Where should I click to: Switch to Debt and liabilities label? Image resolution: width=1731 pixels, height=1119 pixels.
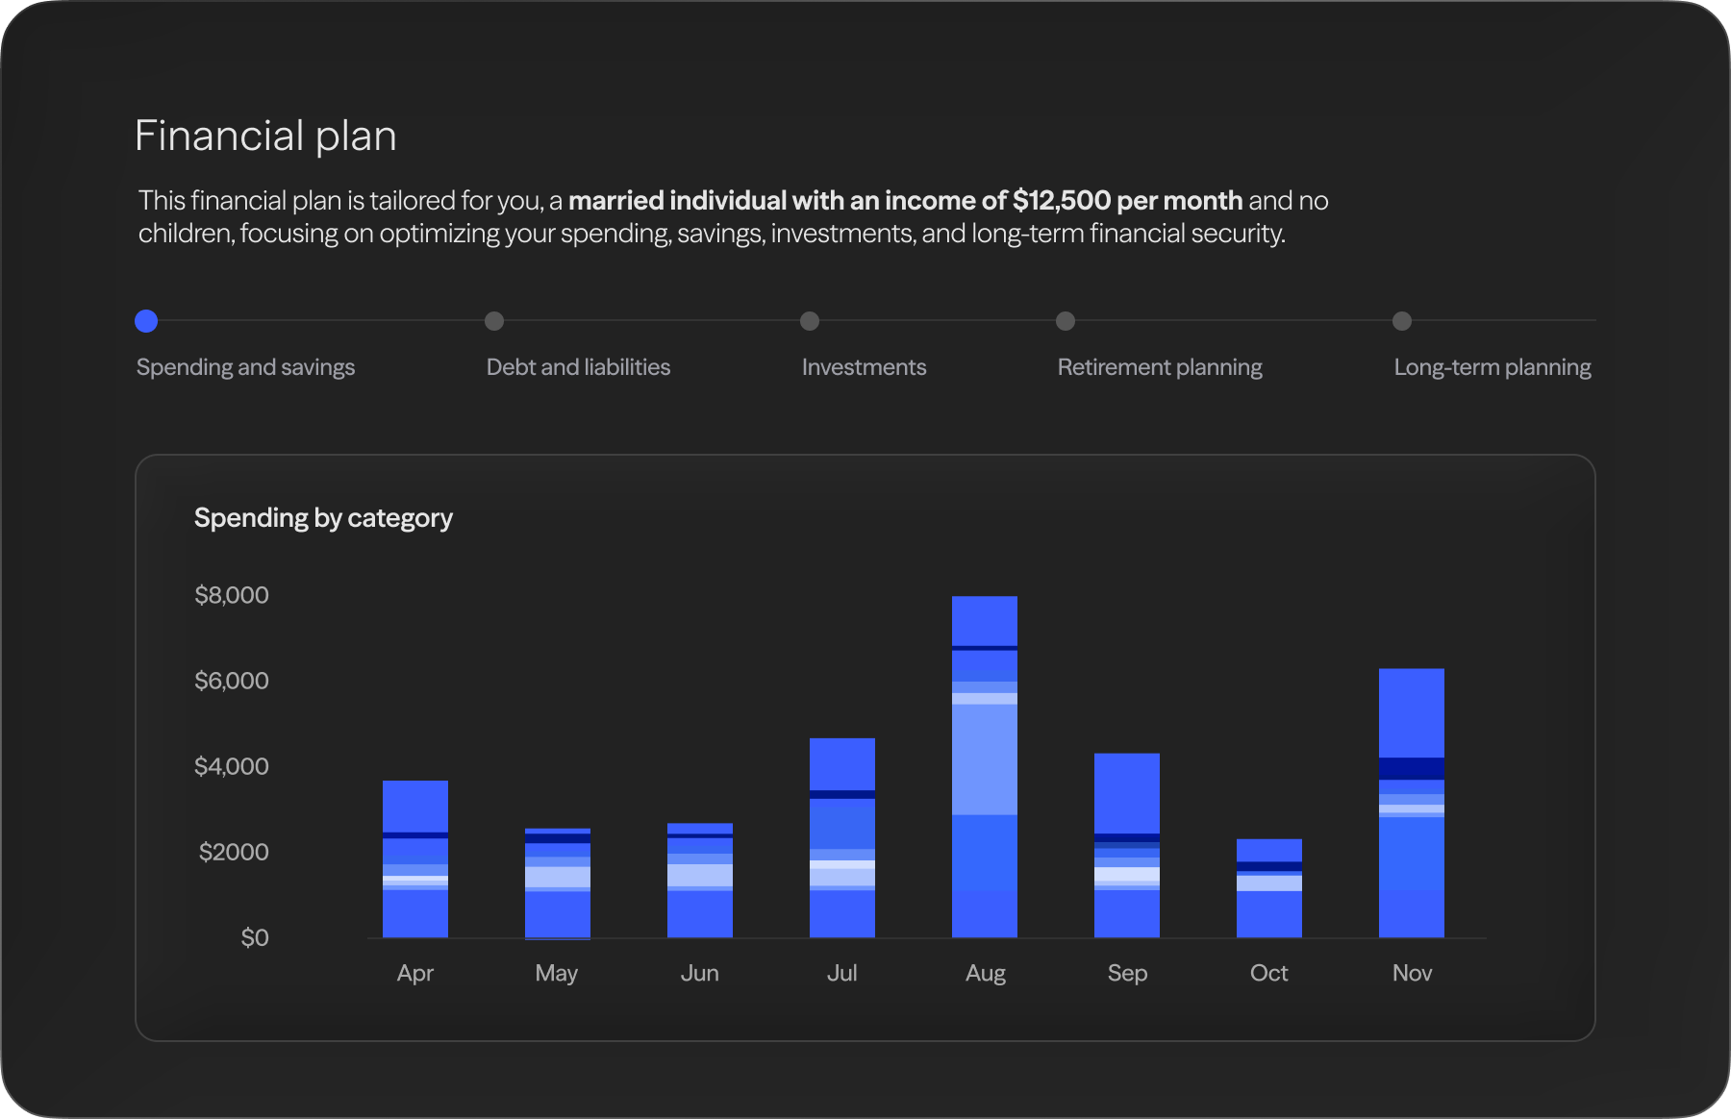578,367
